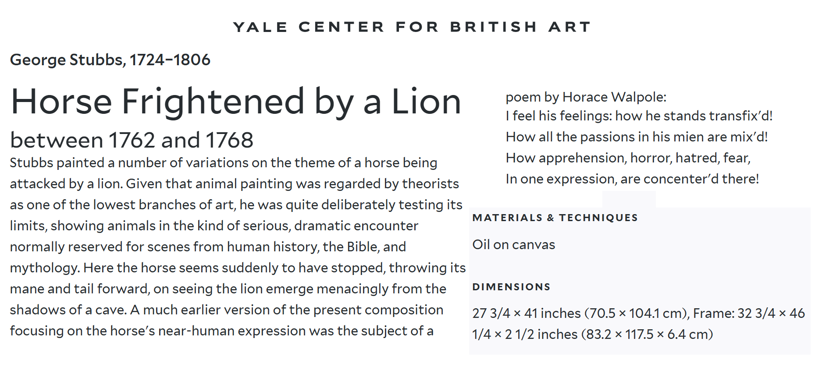Click the Materials & Techniques heading

tap(555, 218)
